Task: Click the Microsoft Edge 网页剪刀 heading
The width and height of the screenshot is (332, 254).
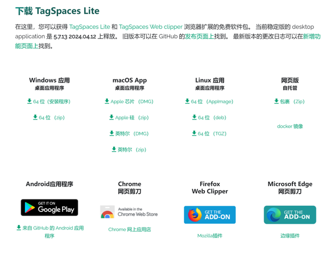Action: pos(290,188)
